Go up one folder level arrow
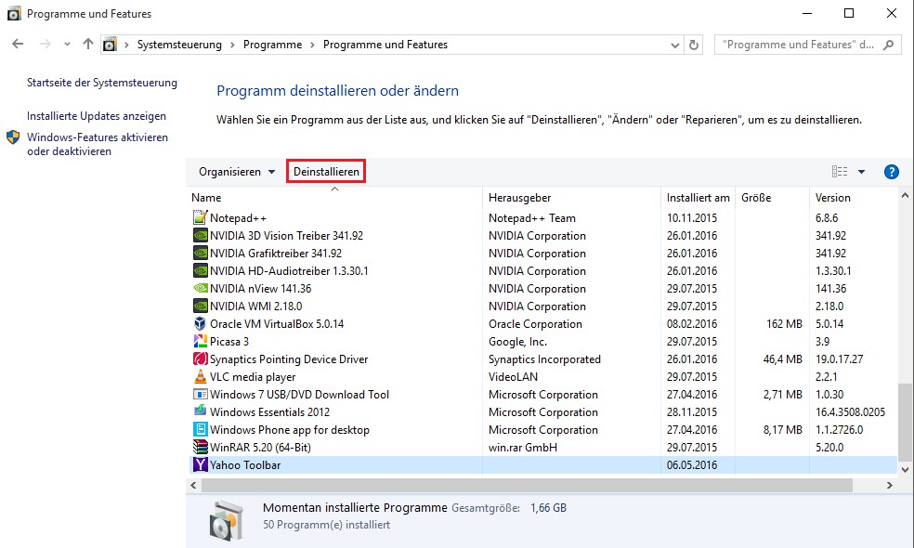The height and width of the screenshot is (548, 914). pos(88,45)
